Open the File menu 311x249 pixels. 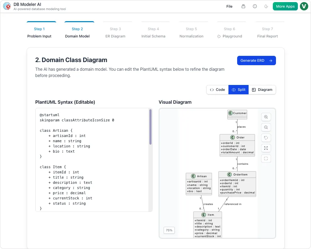(229, 6)
